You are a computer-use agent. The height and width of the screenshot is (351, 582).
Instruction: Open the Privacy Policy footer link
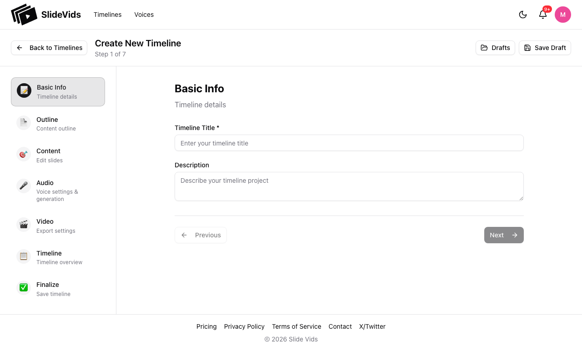click(x=244, y=326)
